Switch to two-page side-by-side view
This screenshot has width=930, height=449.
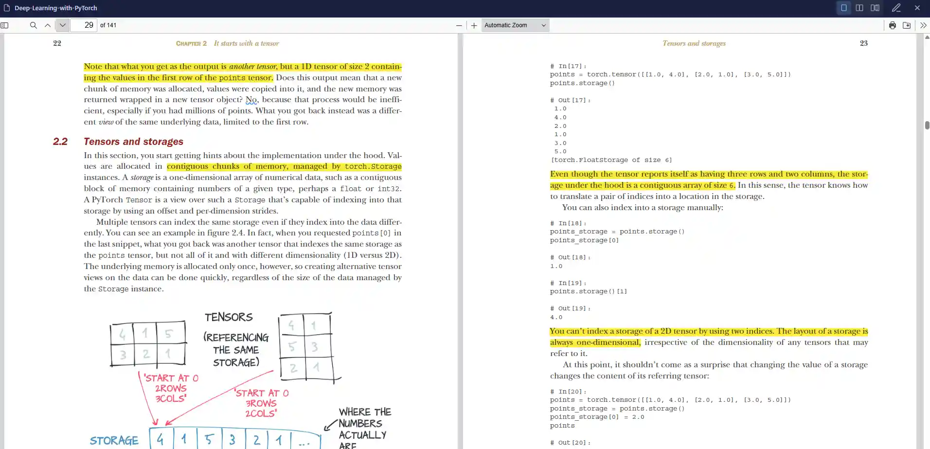[x=859, y=8]
